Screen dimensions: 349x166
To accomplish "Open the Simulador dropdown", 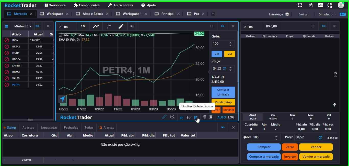I will [x=328, y=14].
